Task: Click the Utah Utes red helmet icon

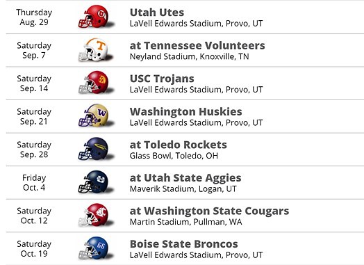Action: [x=94, y=17]
